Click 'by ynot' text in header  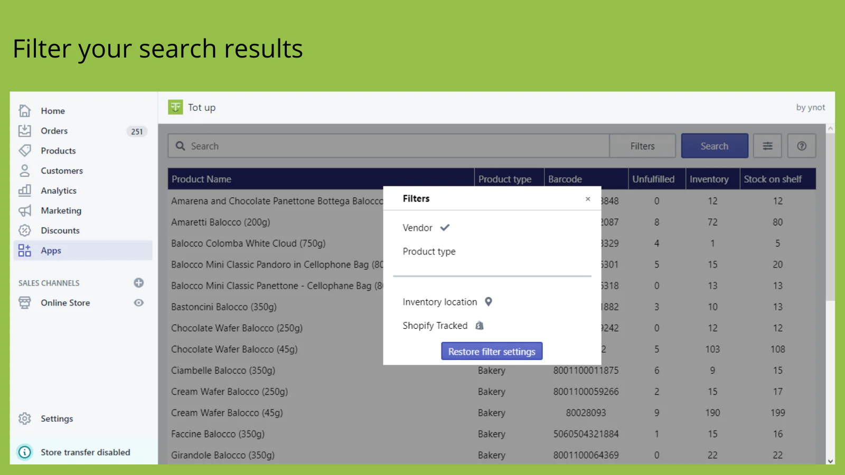[811, 108]
